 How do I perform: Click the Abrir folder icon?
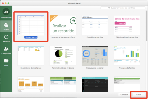[x=6, y=61]
